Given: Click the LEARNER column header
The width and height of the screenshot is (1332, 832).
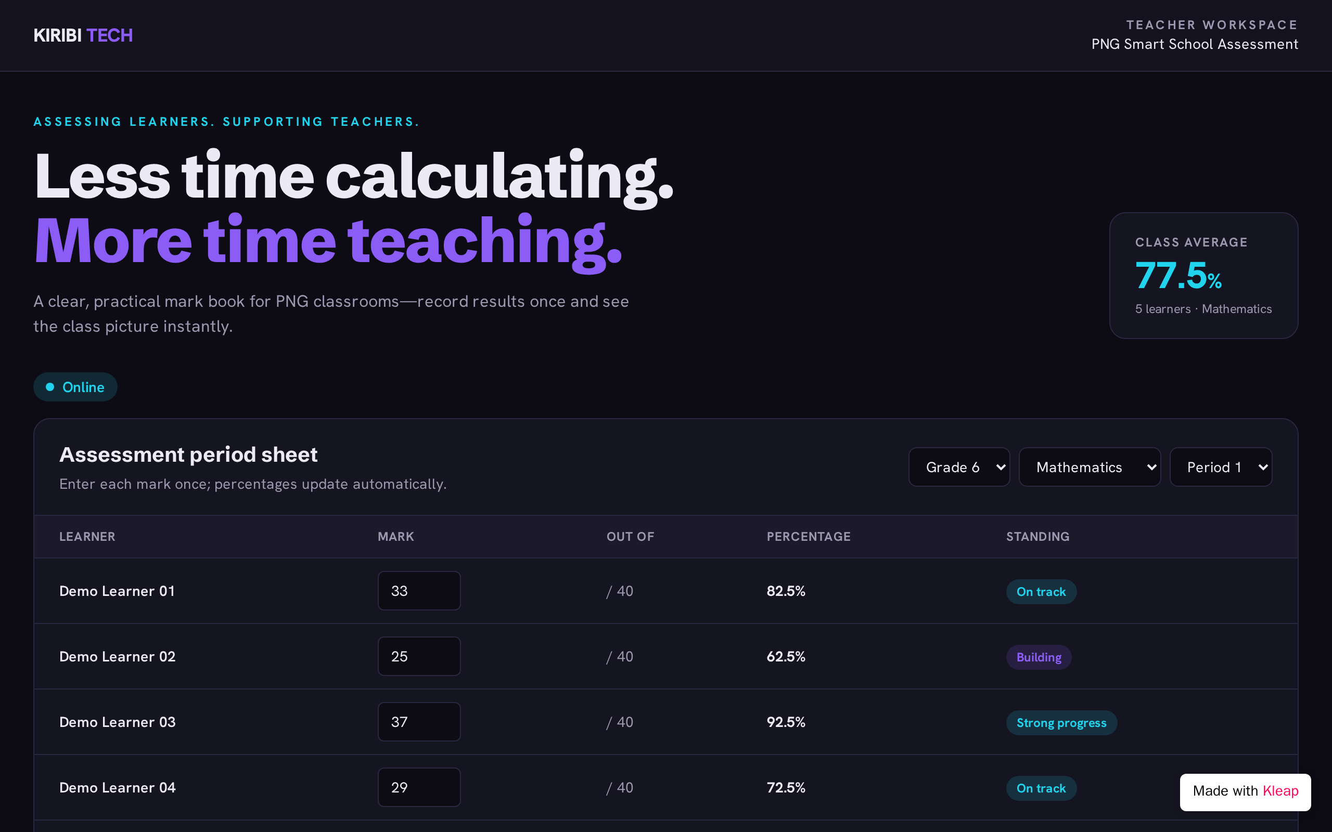Looking at the screenshot, I should point(87,537).
